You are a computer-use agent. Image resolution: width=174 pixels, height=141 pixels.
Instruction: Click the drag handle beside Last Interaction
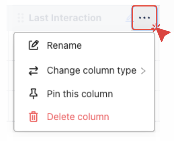(x=20, y=18)
